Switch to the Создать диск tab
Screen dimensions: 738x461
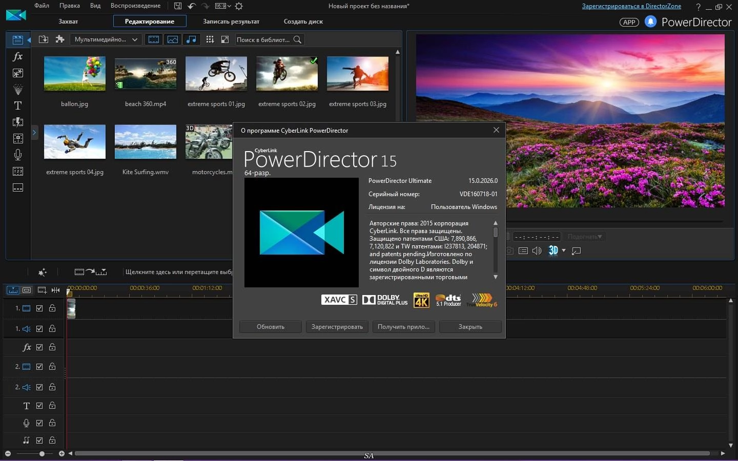pyautogui.click(x=303, y=22)
